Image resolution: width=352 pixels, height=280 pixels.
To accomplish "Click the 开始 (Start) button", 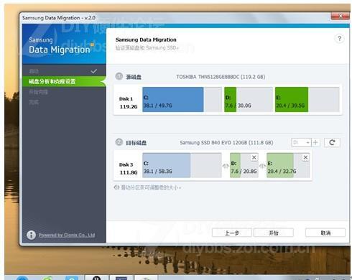I will pyautogui.click(x=274, y=233).
